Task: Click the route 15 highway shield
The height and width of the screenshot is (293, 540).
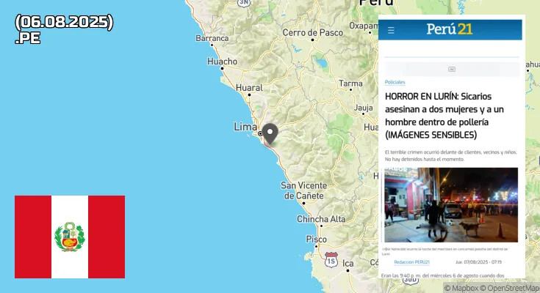Action: click(x=331, y=260)
